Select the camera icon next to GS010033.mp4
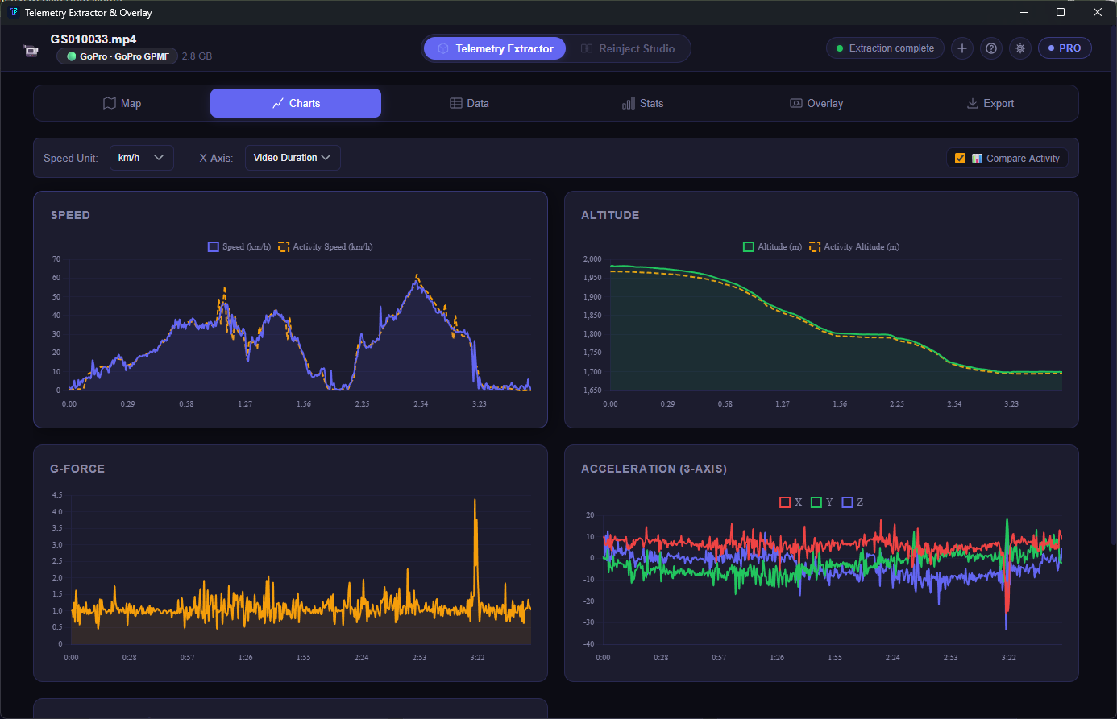1117x719 pixels. pos(31,50)
